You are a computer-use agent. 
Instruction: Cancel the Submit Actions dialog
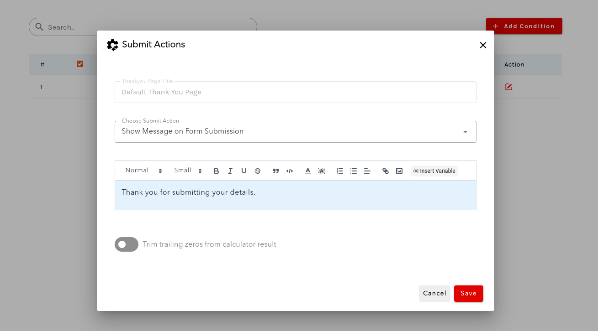click(434, 294)
